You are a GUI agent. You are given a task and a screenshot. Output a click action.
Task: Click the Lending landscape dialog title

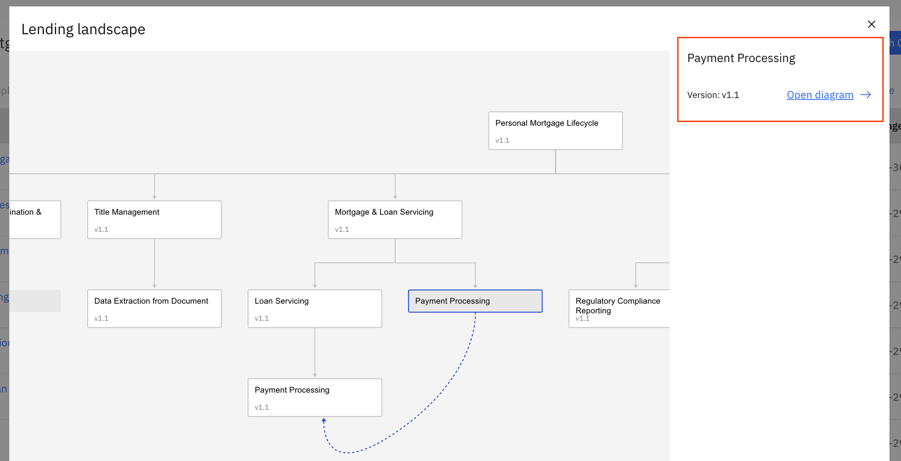83,29
